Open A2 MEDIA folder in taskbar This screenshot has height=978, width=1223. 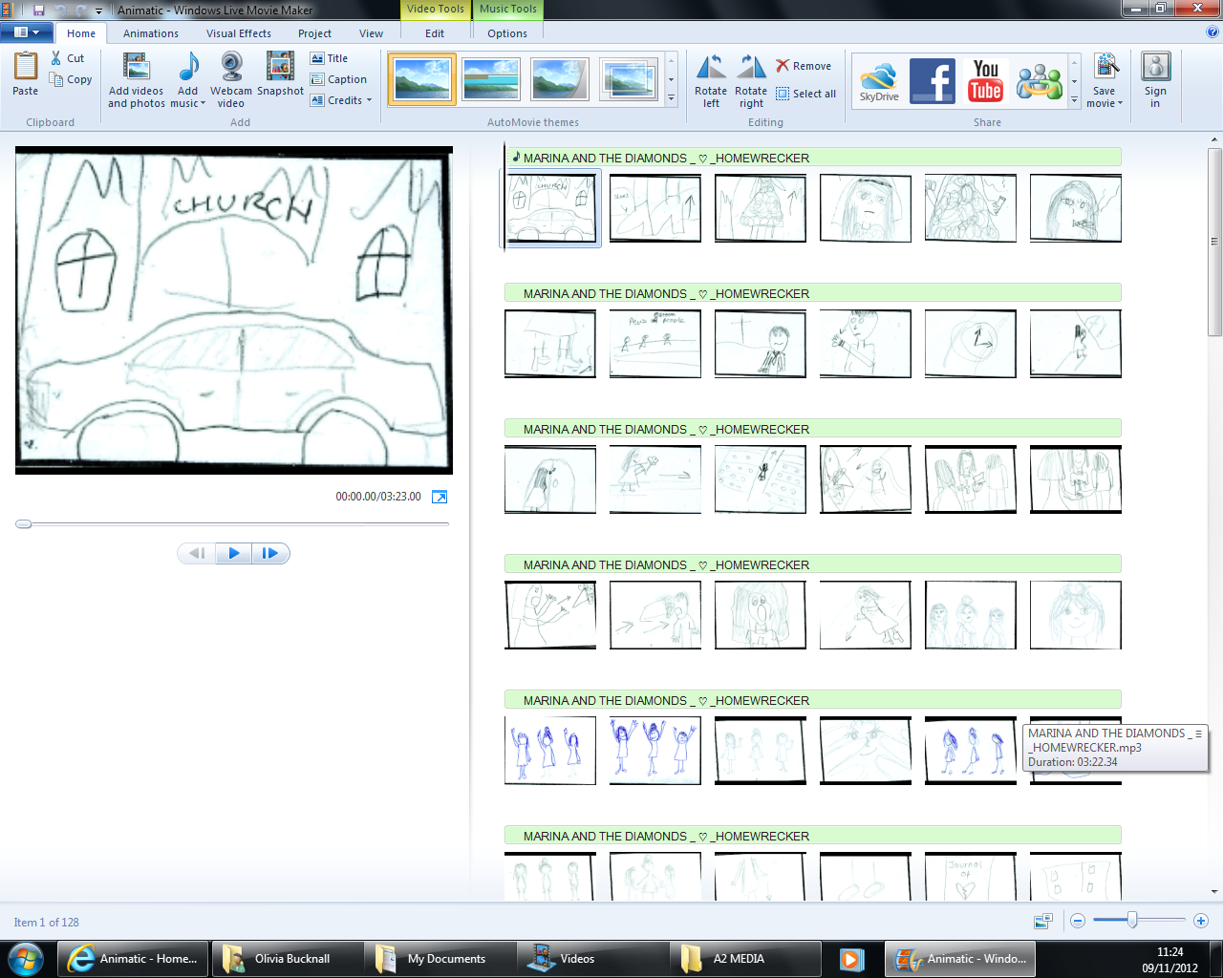pos(745,959)
